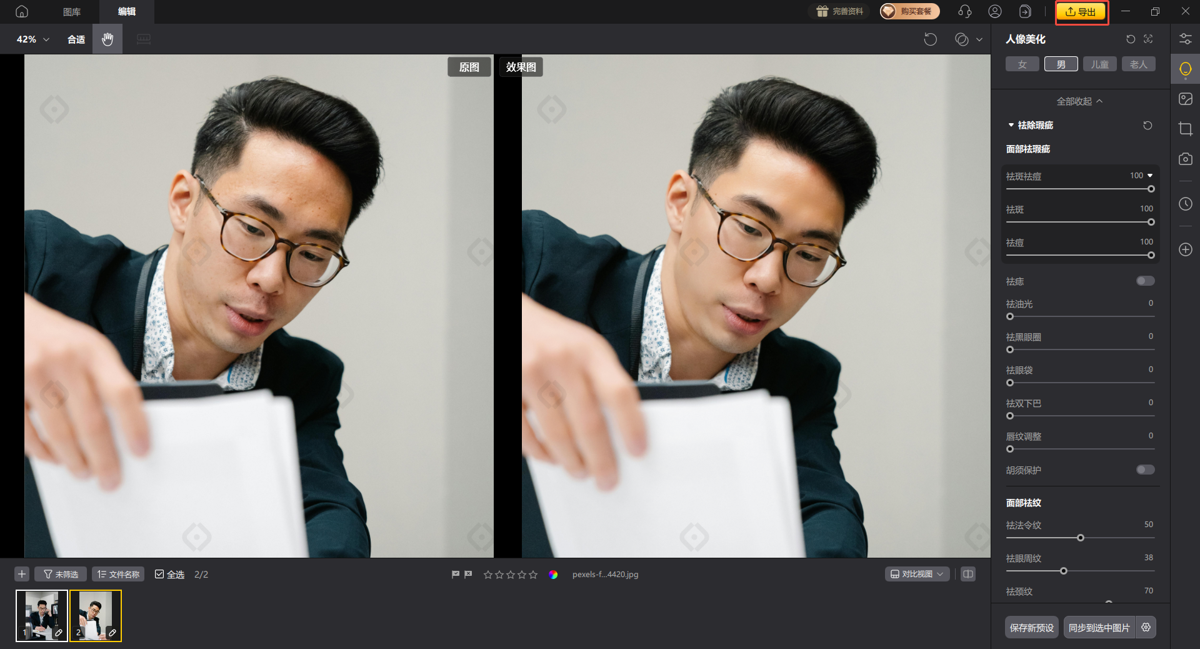1200x649 pixels.
Task: Click the add (plus) icon in right sidebar
Action: coord(1185,249)
